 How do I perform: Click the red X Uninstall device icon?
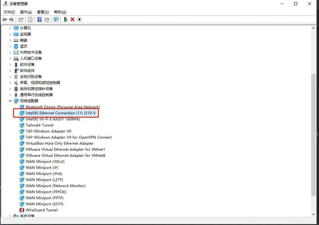click(72, 19)
